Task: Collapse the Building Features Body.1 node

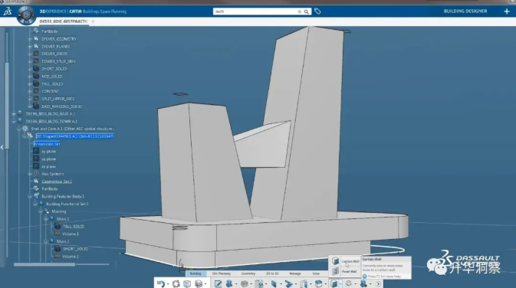Action: click(x=30, y=196)
